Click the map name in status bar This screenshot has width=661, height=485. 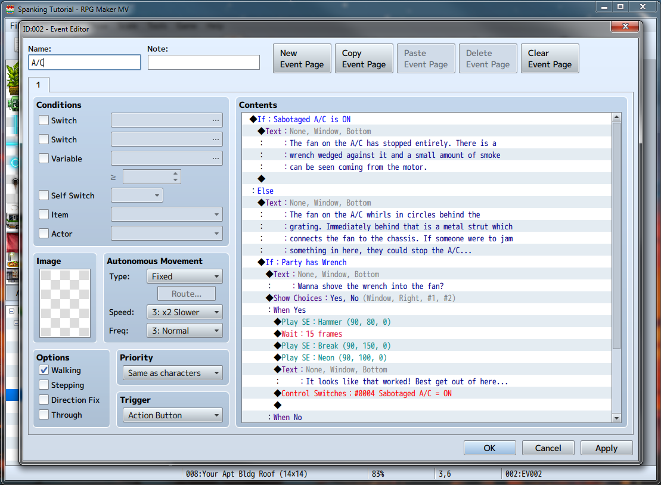click(x=246, y=474)
